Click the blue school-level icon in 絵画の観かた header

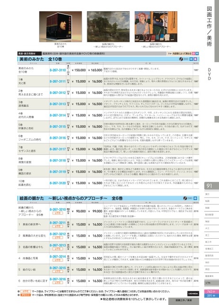pyautogui.click(x=195, y=198)
